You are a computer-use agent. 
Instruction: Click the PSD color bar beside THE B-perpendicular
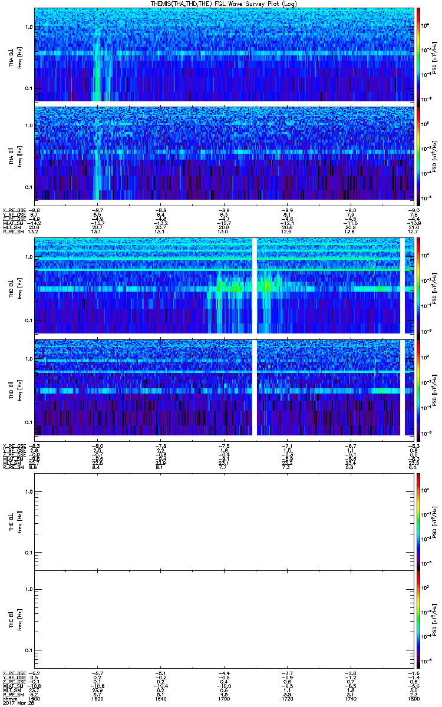pos(418,521)
